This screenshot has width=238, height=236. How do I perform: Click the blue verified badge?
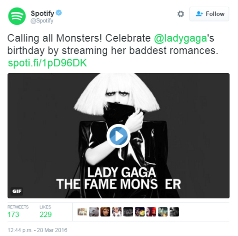59,13
